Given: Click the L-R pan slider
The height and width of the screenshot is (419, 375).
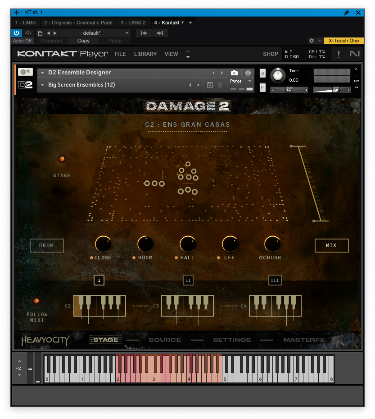Looking at the screenshot, I should 289,90.
